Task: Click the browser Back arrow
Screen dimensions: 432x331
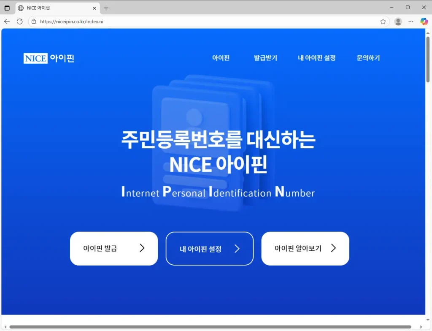Action: (7, 22)
